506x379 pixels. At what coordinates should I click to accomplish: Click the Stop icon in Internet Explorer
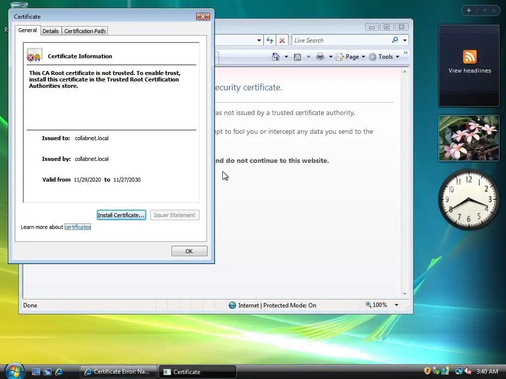point(282,40)
